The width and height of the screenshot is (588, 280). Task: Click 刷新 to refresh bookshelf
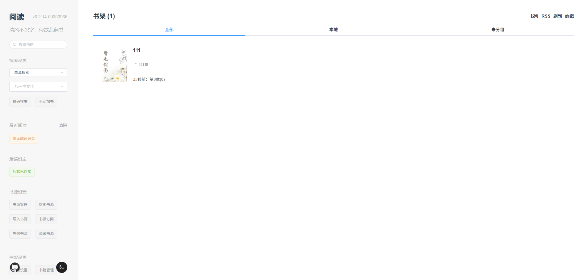point(557,16)
